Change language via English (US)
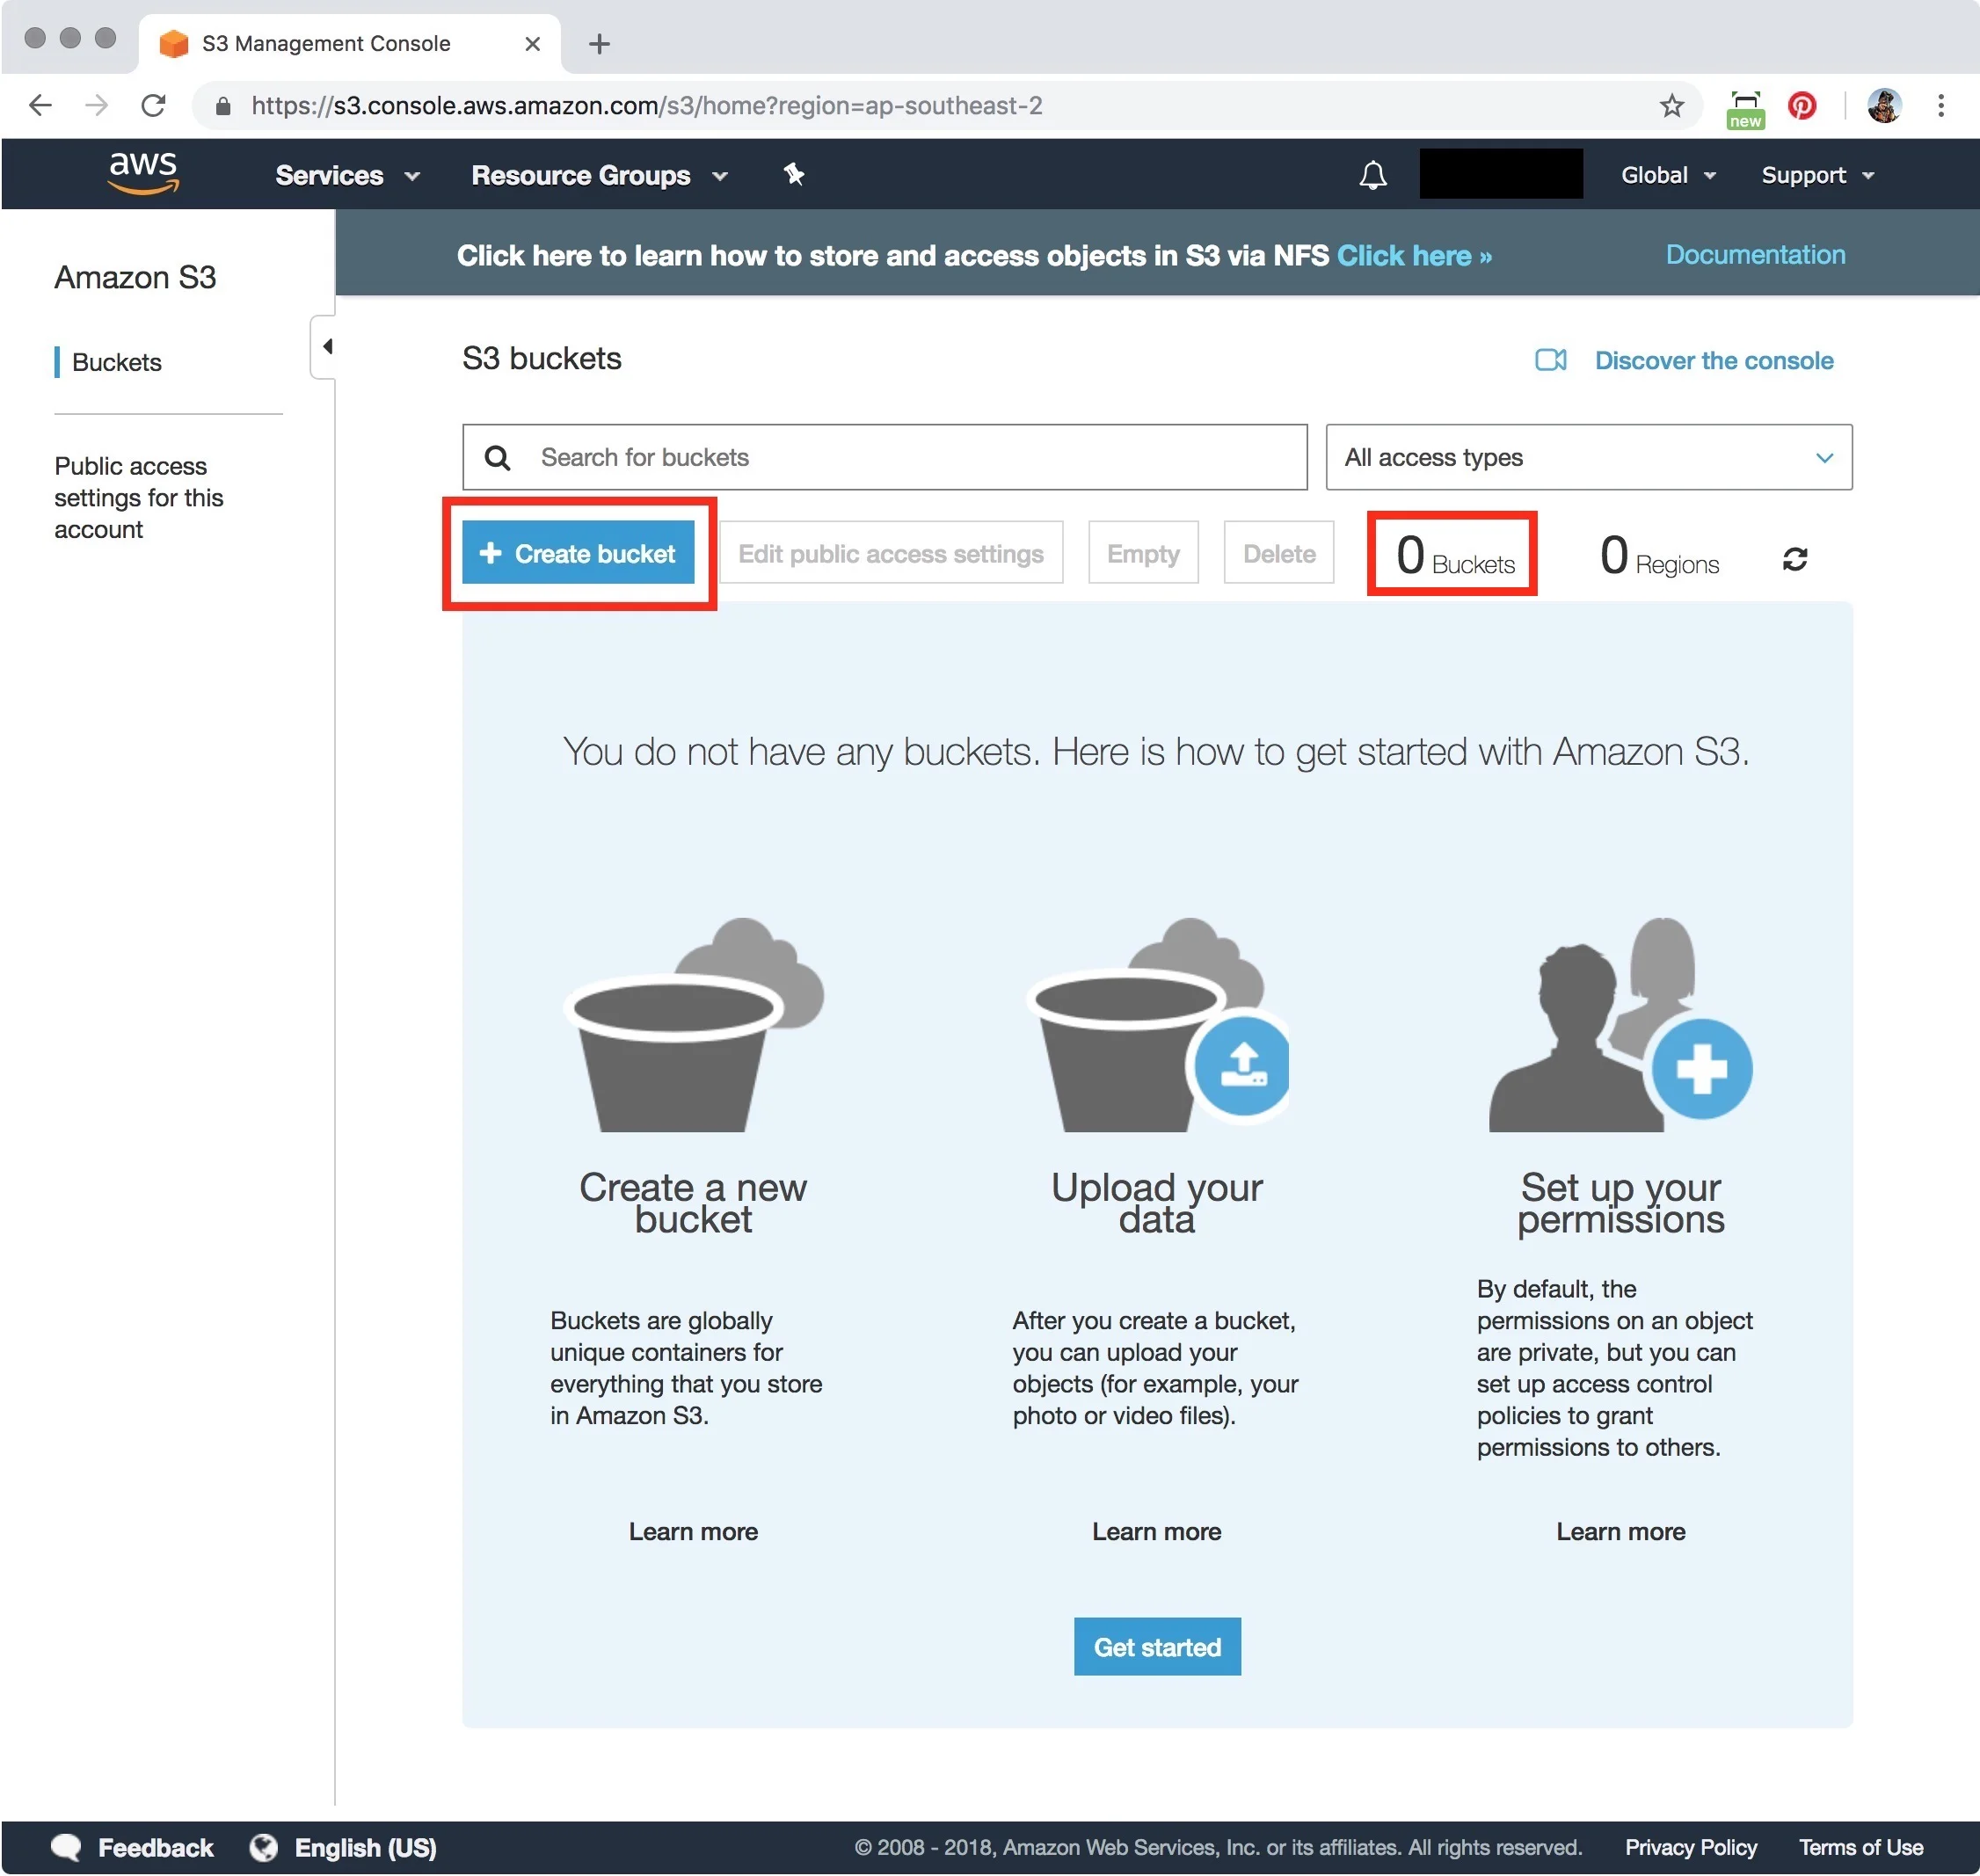1980x1876 pixels. pos(365,1847)
